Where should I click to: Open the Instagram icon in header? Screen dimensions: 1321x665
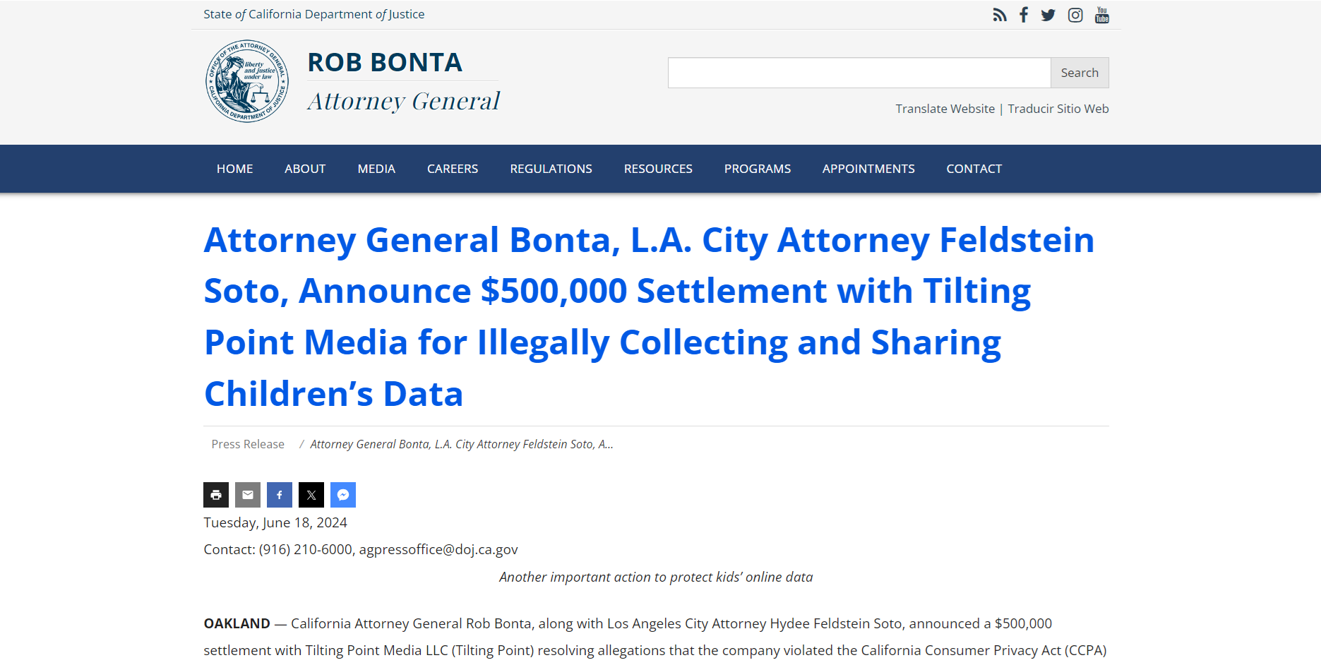tap(1075, 15)
